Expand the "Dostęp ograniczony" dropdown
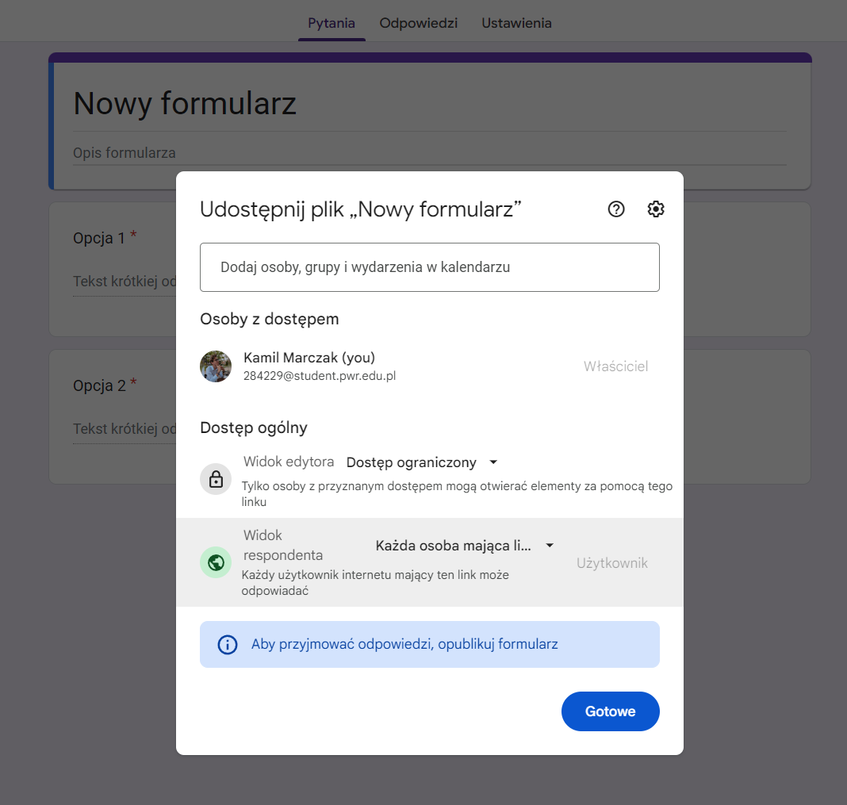Screen dimensions: 847x805 [422, 462]
